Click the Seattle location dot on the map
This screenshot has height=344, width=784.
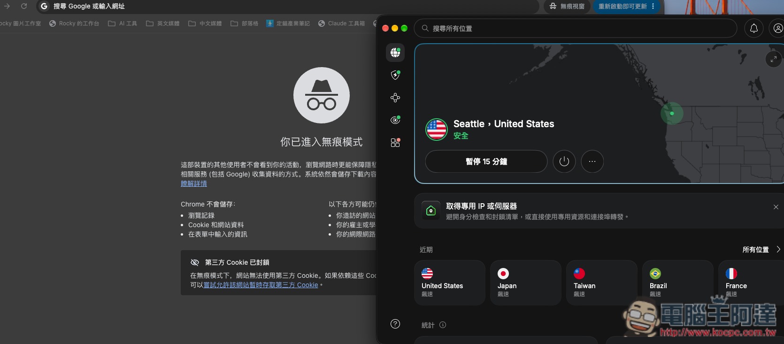[672, 114]
